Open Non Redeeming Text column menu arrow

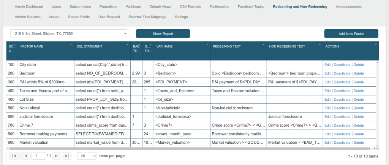tap(319, 44)
